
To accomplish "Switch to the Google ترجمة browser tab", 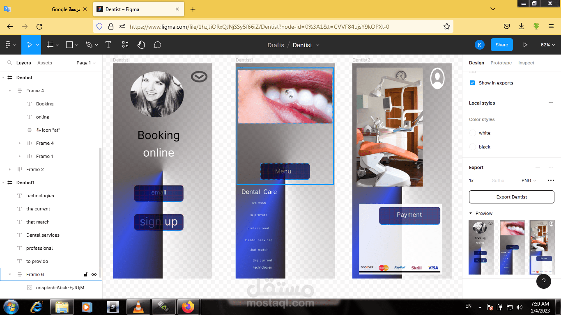I will pos(46,9).
